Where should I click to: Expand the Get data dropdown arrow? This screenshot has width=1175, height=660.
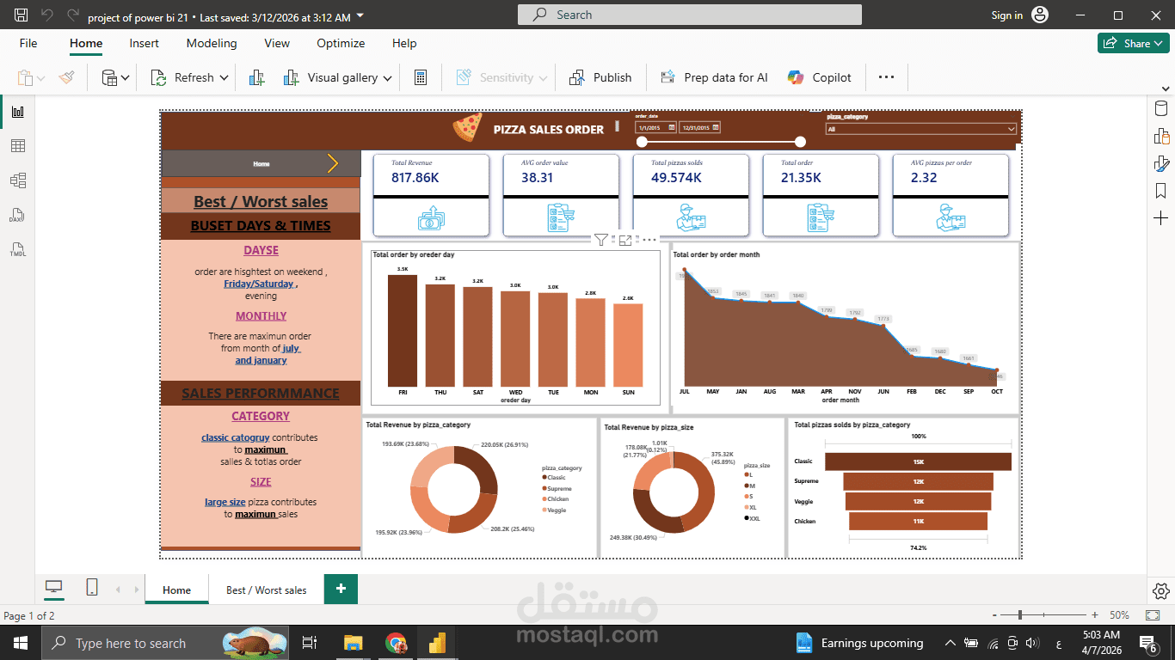[126, 78]
